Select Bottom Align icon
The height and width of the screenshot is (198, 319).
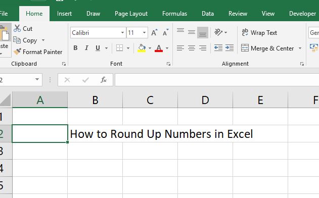pos(202,32)
